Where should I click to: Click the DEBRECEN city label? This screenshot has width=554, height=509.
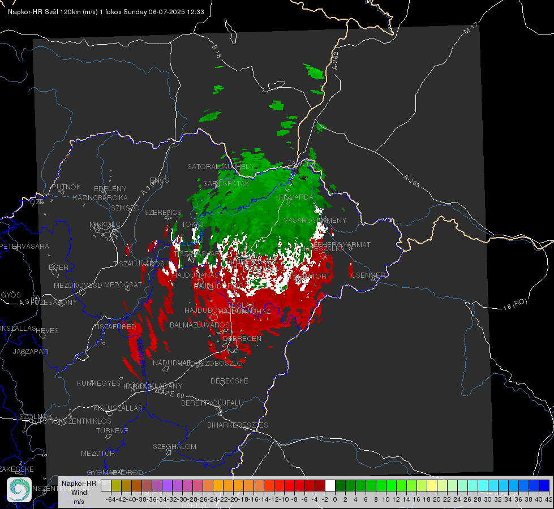242,338
